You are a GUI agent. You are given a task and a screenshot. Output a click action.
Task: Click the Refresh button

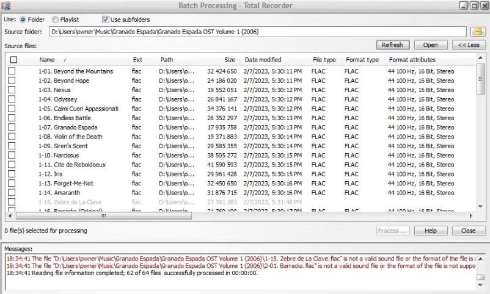click(x=392, y=45)
